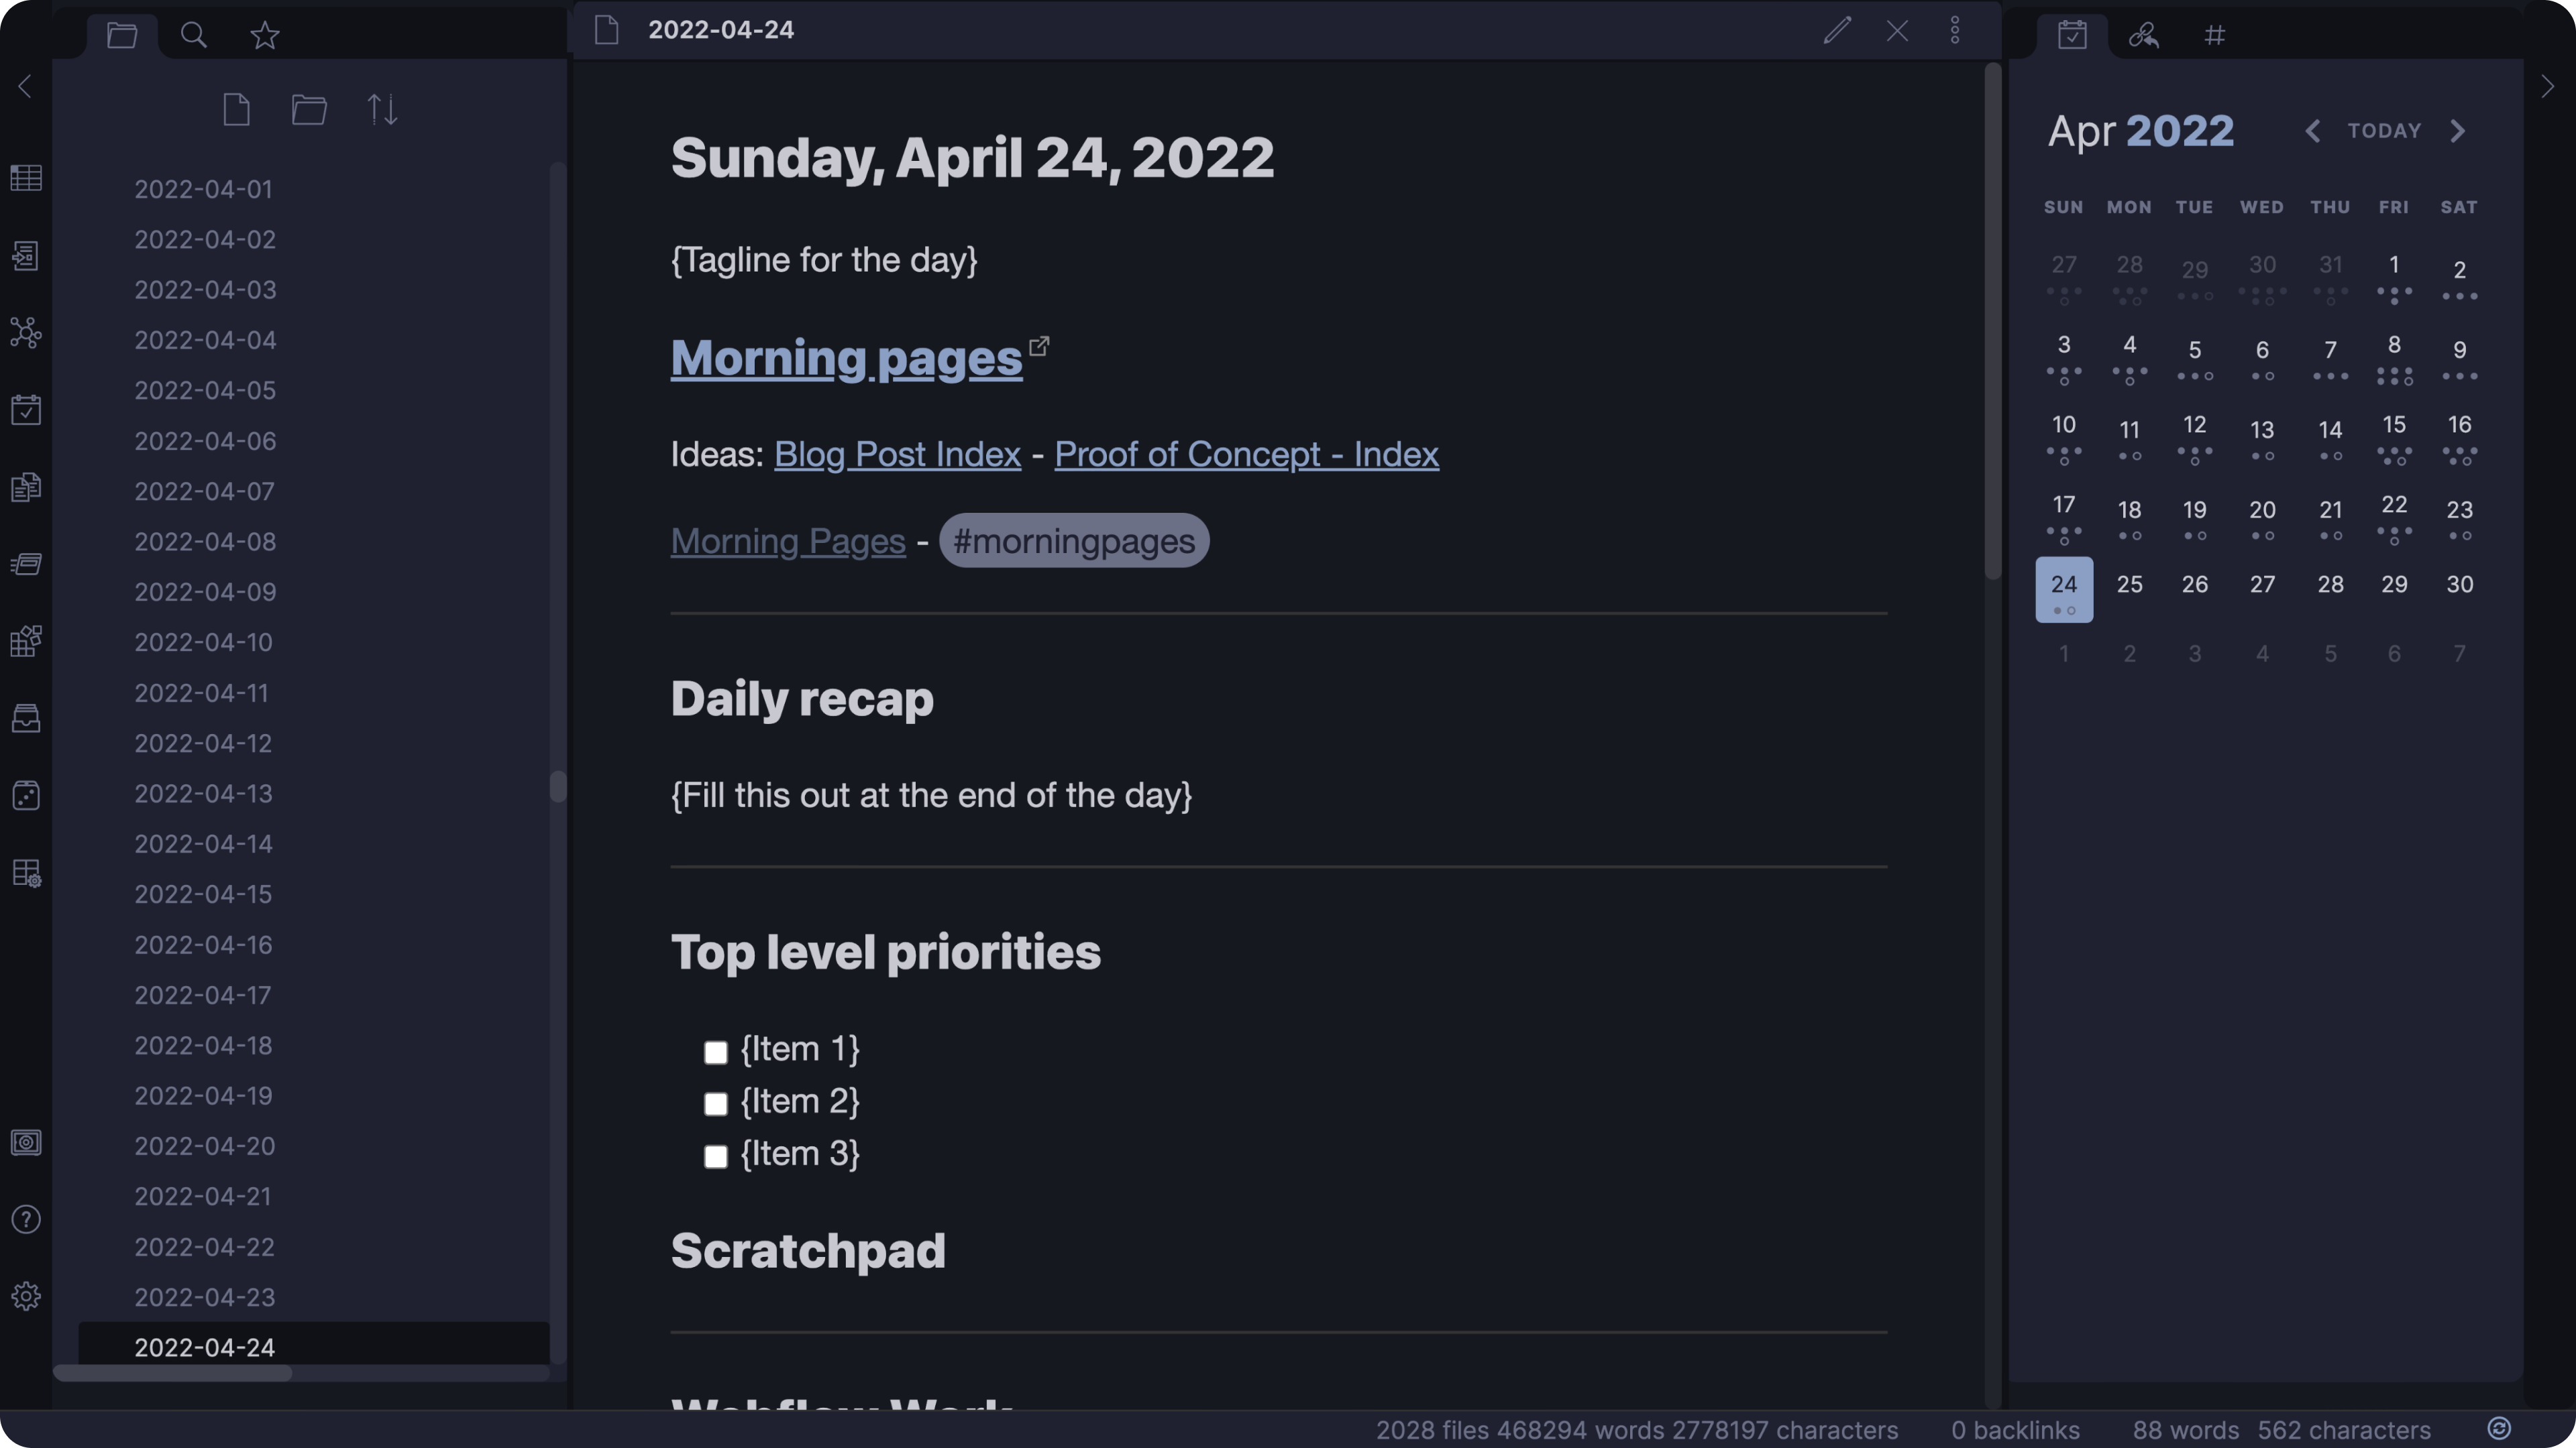Open the Blog Post Index link

point(896,454)
